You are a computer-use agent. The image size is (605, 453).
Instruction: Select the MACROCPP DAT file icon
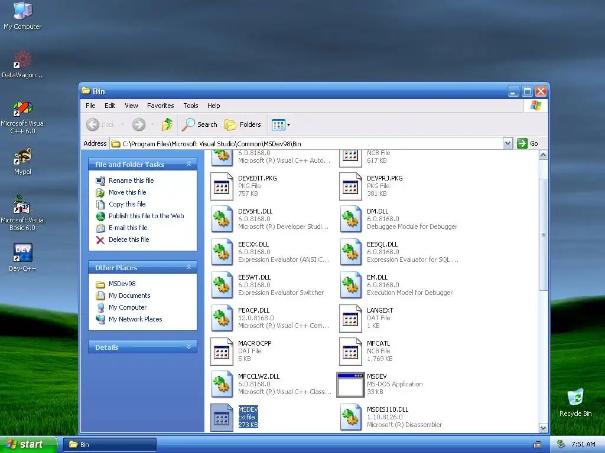coord(222,352)
